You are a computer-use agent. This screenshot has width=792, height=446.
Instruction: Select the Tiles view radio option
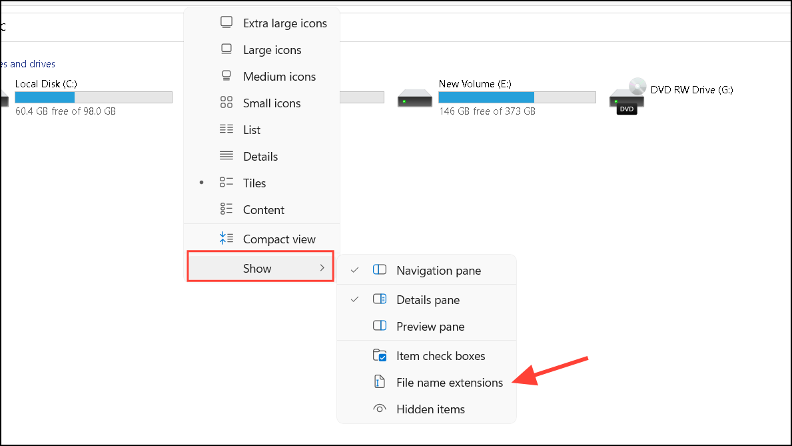(x=255, y=183)
